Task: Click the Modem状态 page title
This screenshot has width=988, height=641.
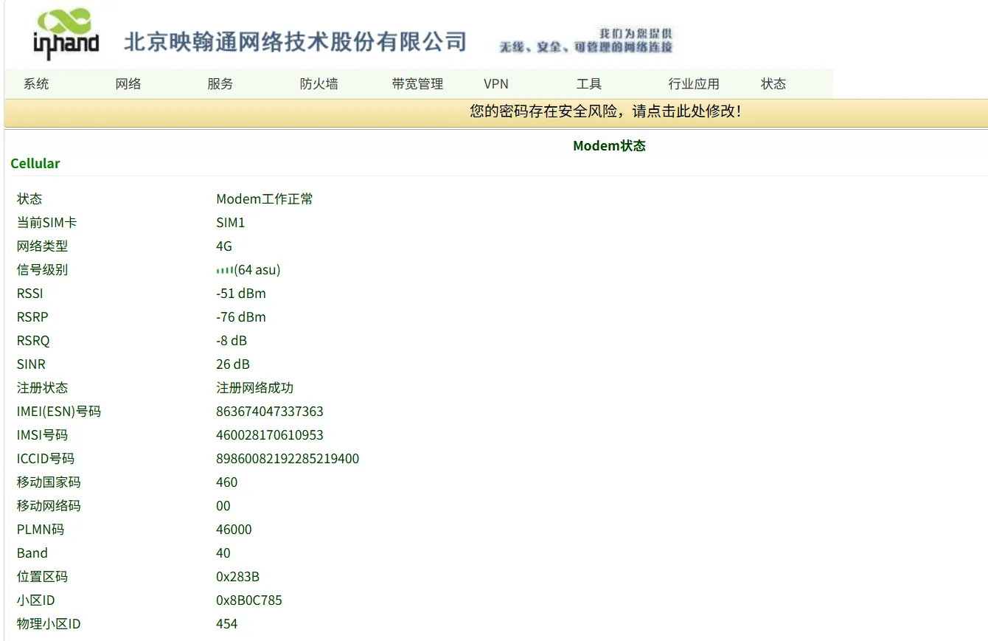Action: pos(609,146)
